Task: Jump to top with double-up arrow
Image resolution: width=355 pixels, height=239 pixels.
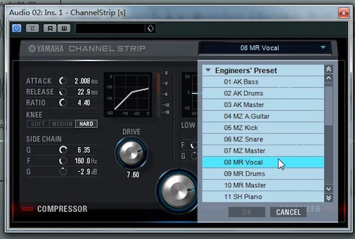Action: [329, 69]
